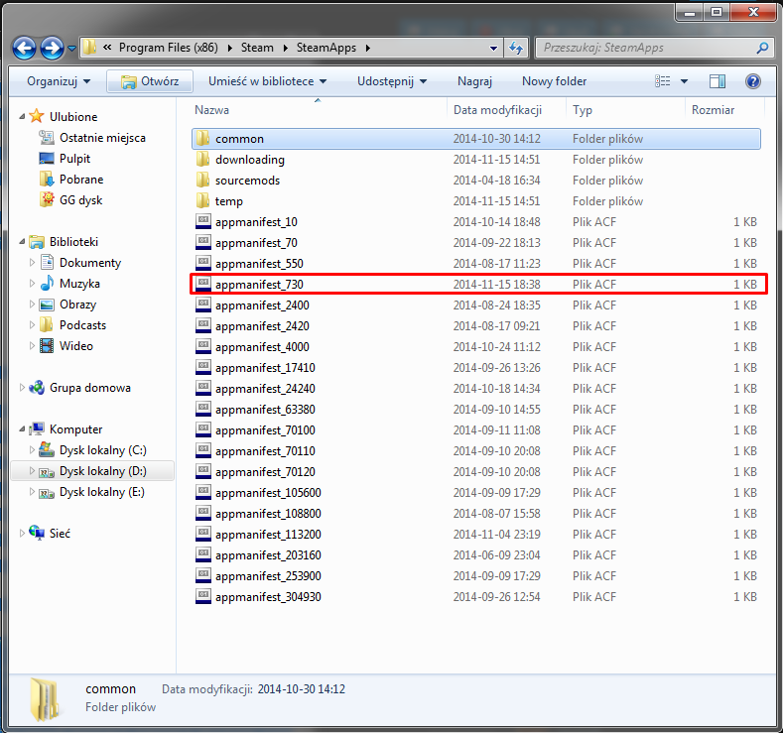This screenshot has width=783, height=733.
Task: Select the temp folder icon
Action: [x=202, y=201]
